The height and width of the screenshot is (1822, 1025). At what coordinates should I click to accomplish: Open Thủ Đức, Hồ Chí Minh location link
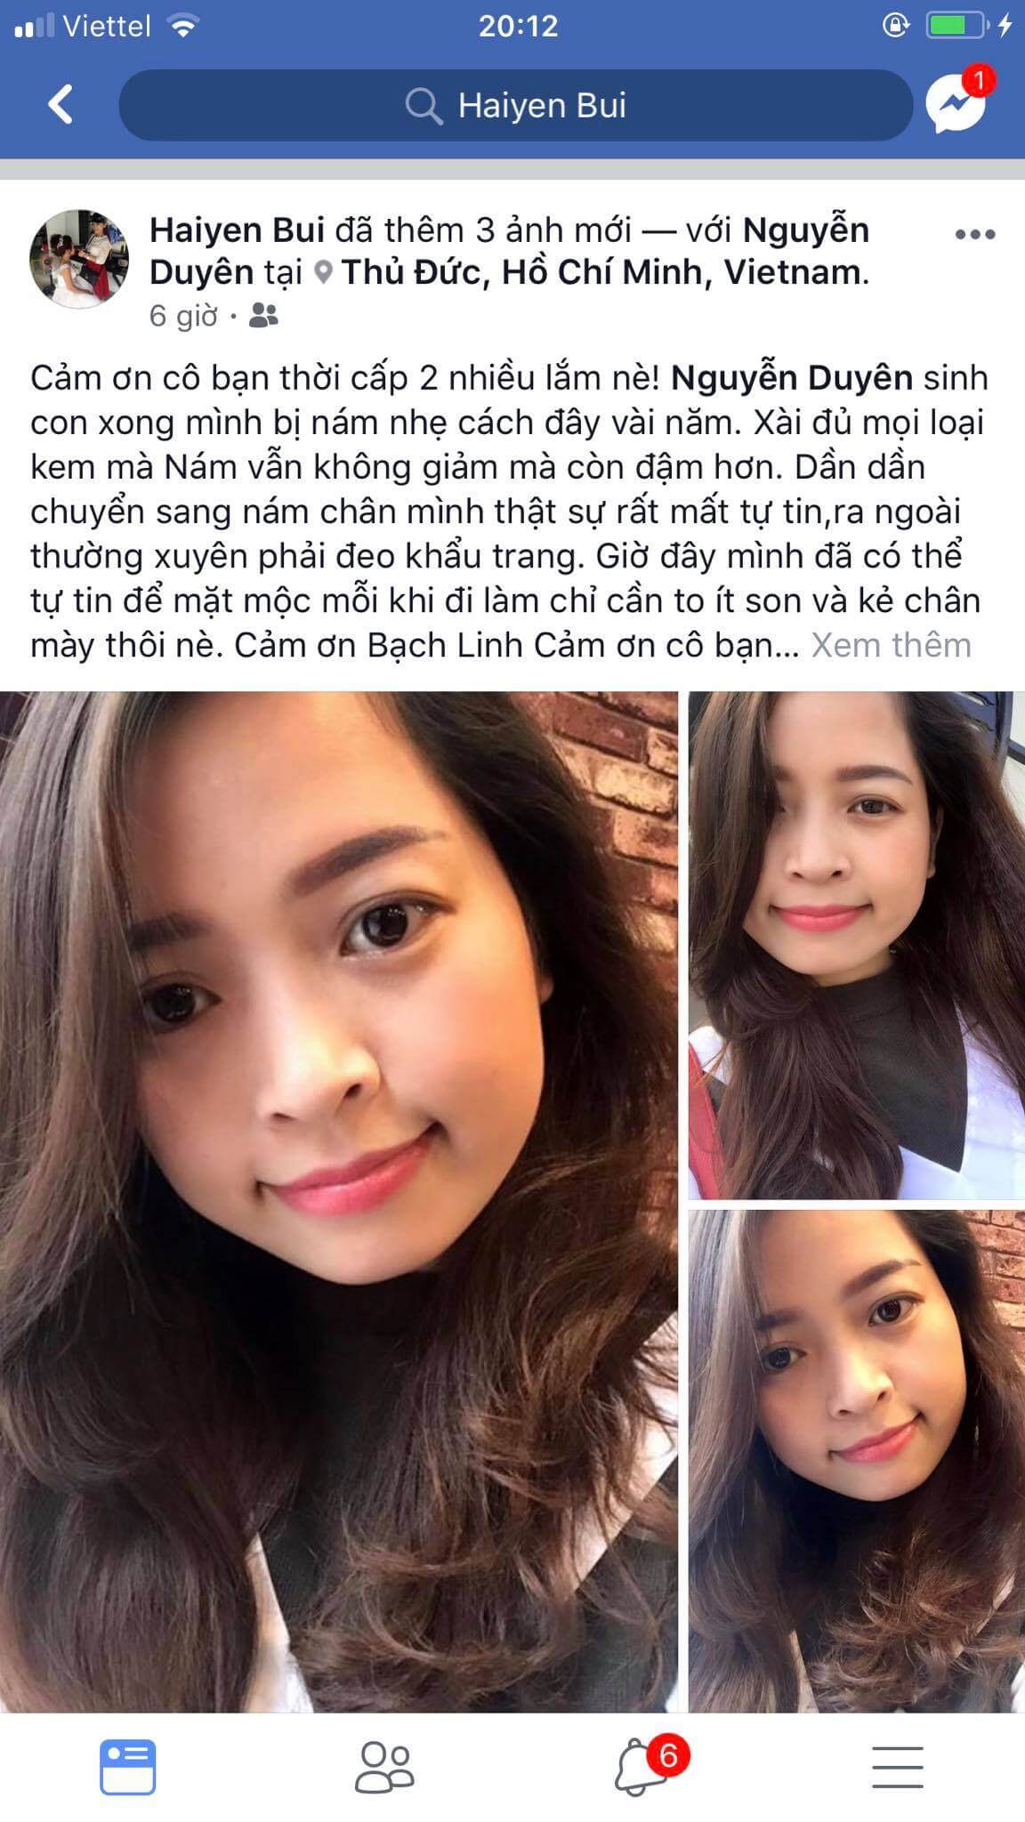pyautogui.click(x=603, y=272)
